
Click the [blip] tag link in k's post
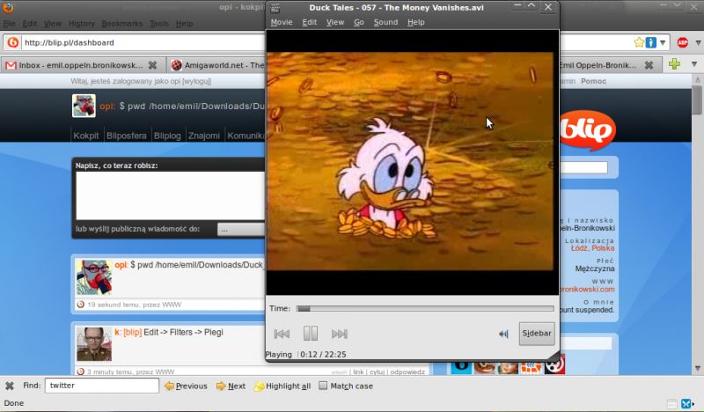click(133, 333)
